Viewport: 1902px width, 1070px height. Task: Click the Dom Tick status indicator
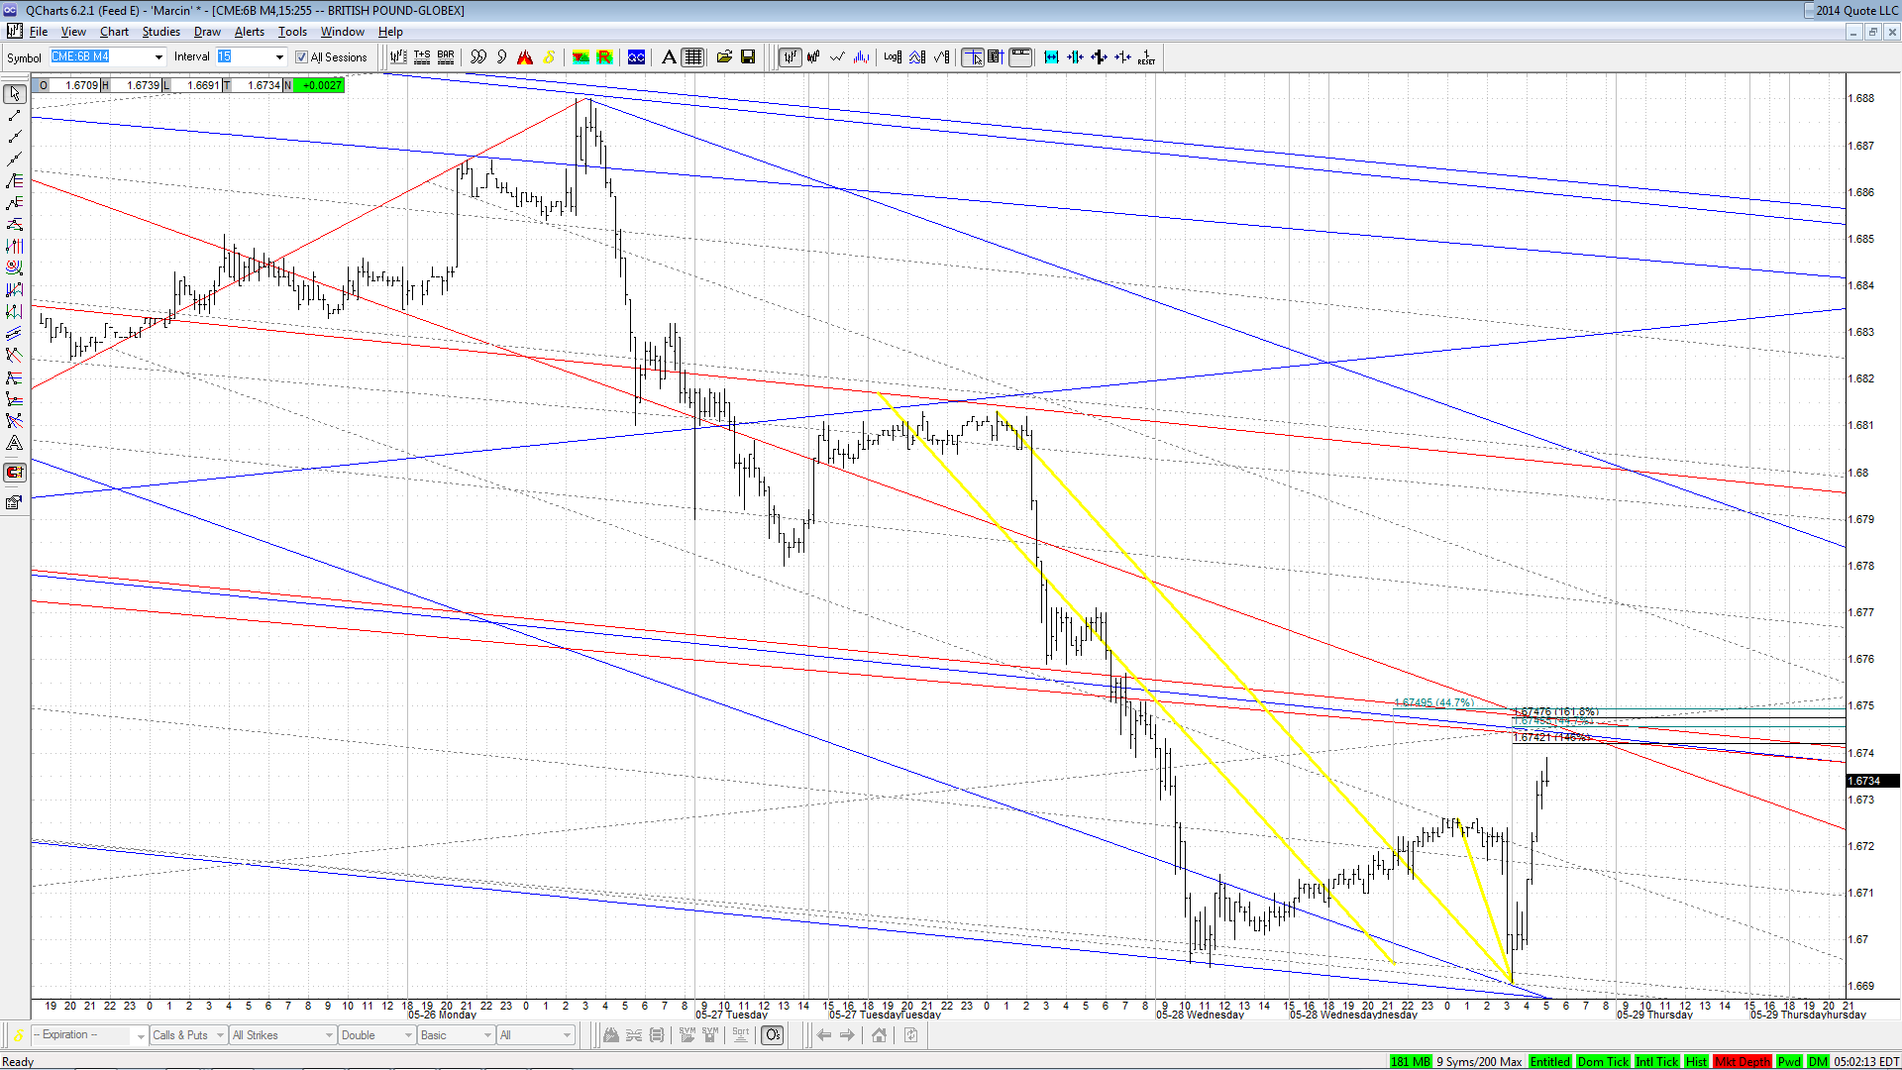[x=1603, y=1062]
